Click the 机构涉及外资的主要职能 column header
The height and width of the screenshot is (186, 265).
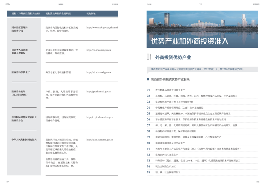[x=58, y=14]
